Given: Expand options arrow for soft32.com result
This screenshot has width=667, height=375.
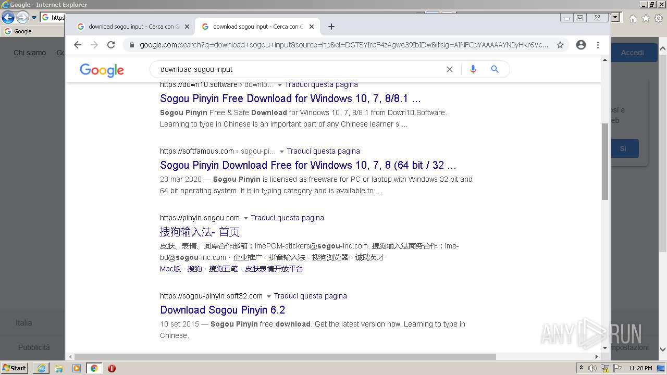Looking at the screenshot, I should coord(269,296).
